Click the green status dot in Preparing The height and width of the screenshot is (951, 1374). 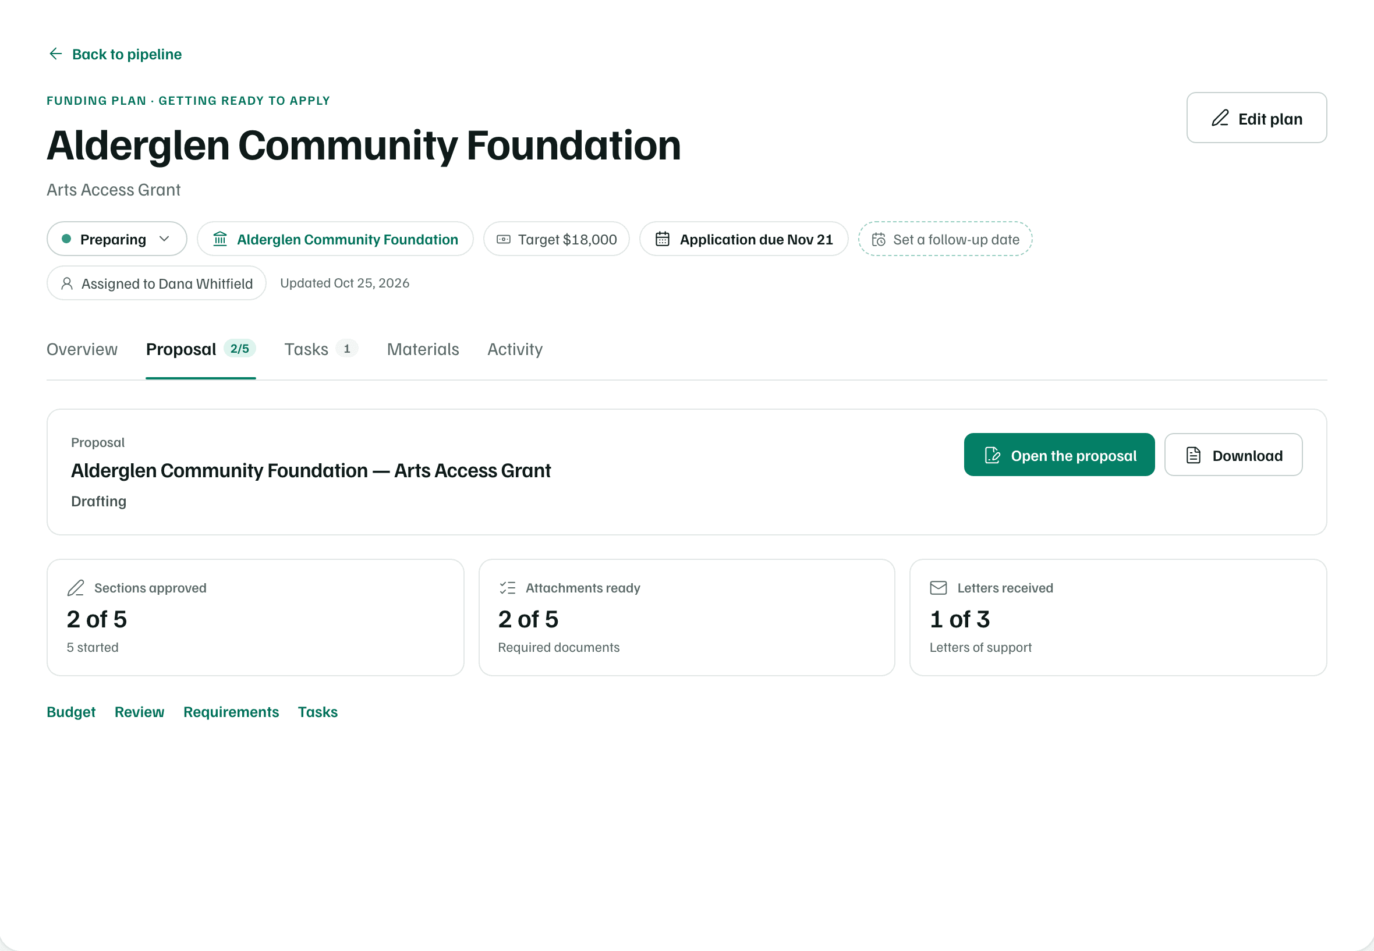pyautogui.click(x=67, y=239)
